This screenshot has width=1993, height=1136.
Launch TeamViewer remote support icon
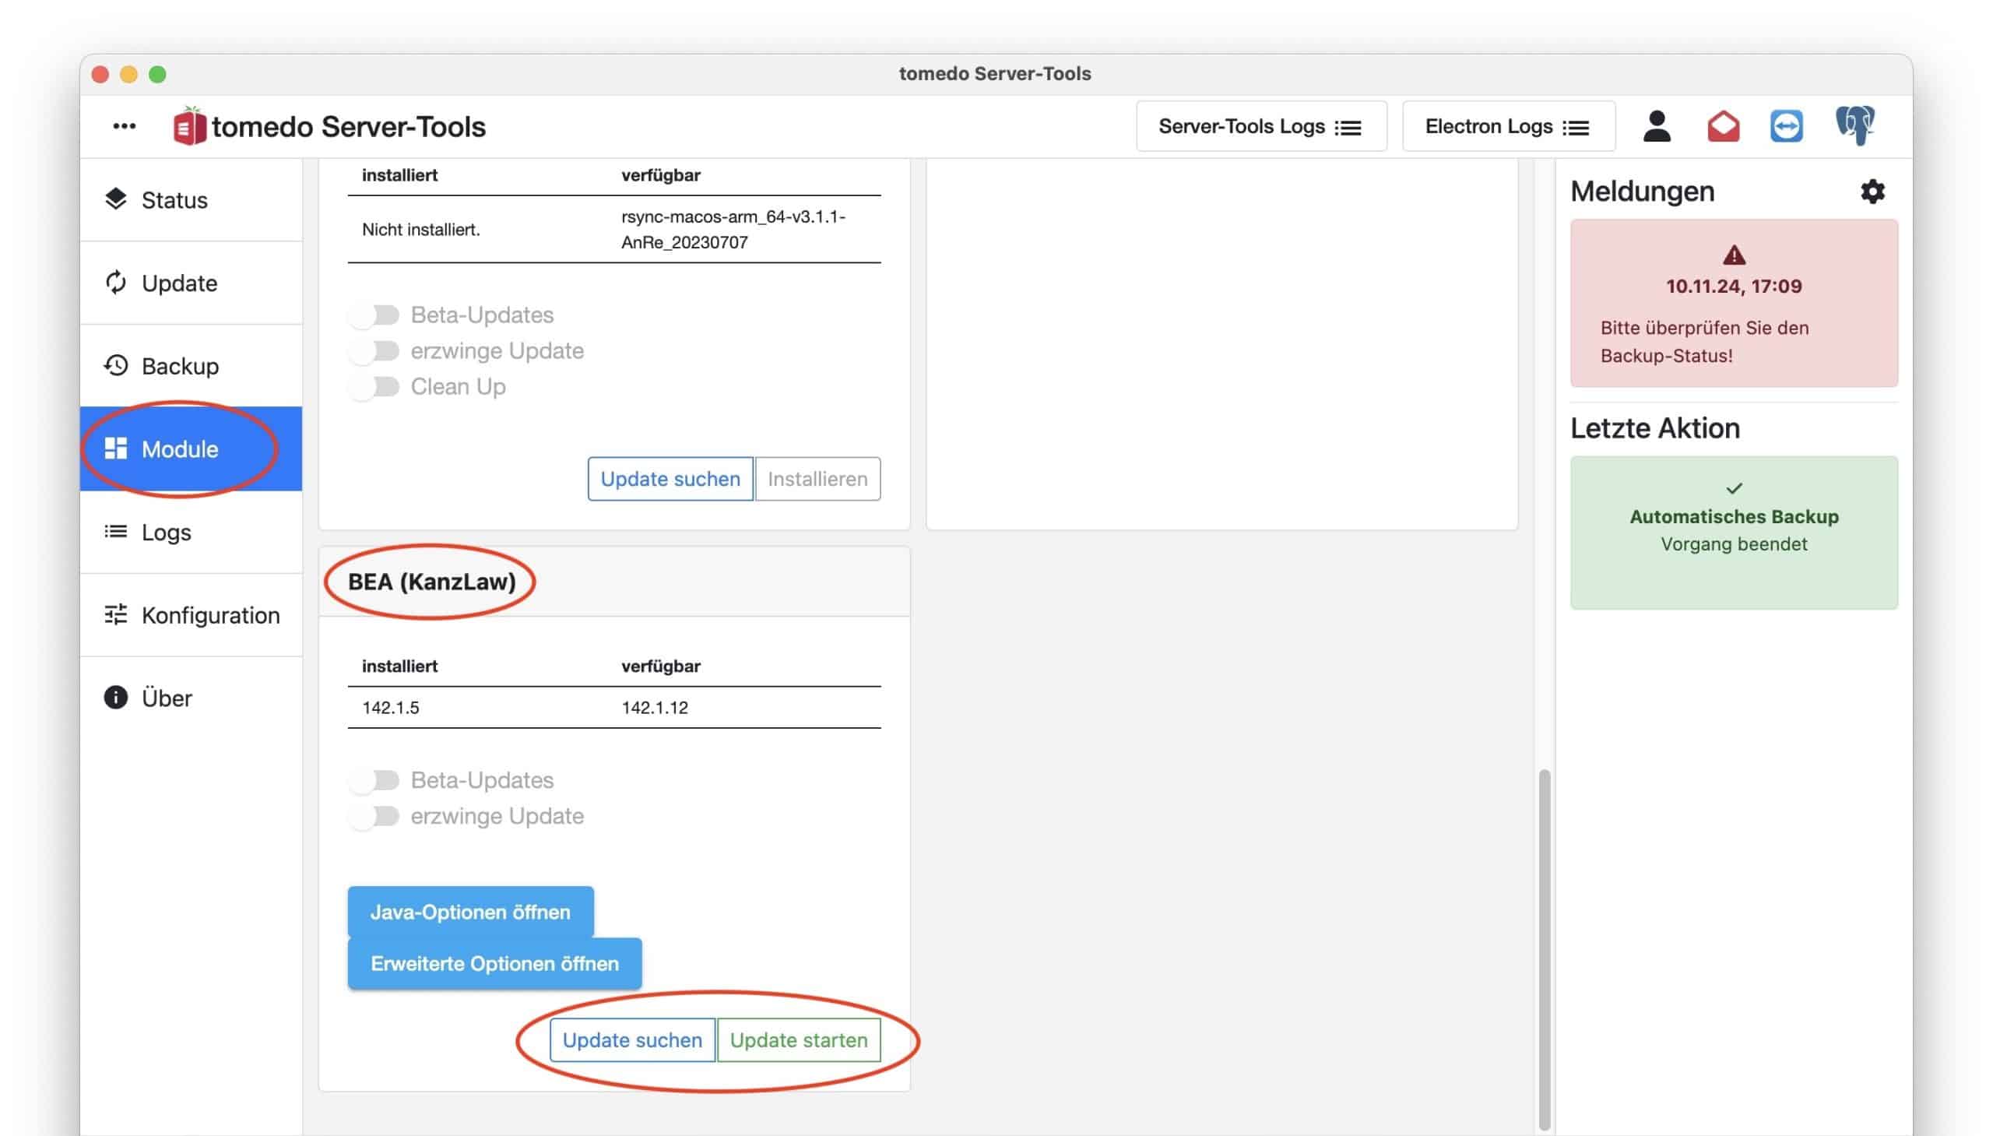point(1785,125)
